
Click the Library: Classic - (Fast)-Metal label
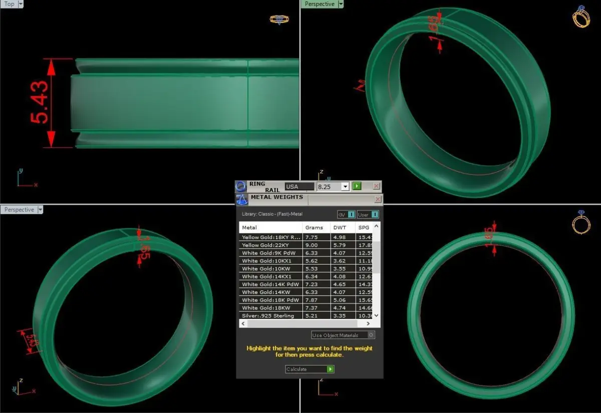coord(272,214)
